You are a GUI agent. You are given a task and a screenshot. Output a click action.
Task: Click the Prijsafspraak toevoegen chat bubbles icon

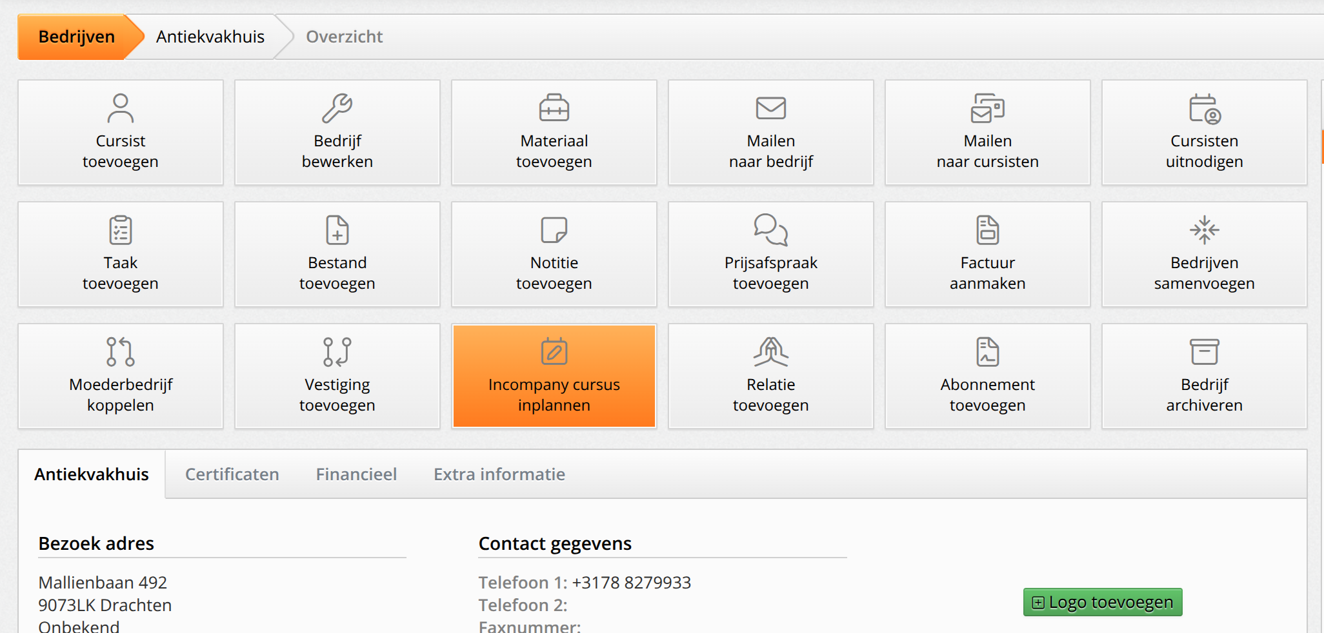(x=771, y=230)
